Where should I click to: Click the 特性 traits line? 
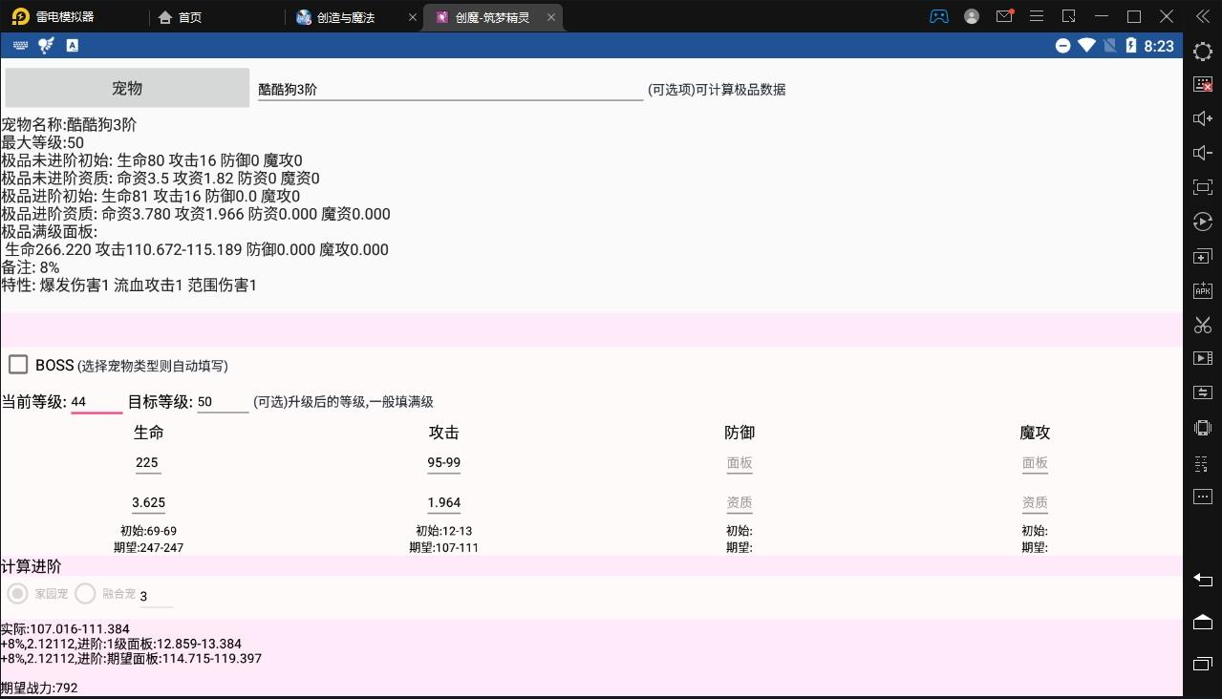[x=129, y=285]
